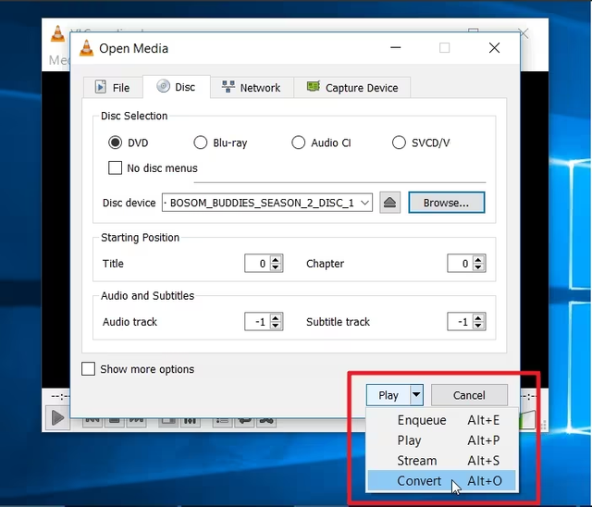Raise the Subtitle track number
Screen dimensions: 592x507
(x=478, y=317)
